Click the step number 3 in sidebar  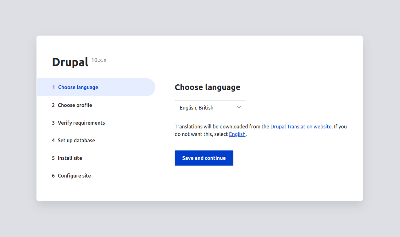click(53, 123)
